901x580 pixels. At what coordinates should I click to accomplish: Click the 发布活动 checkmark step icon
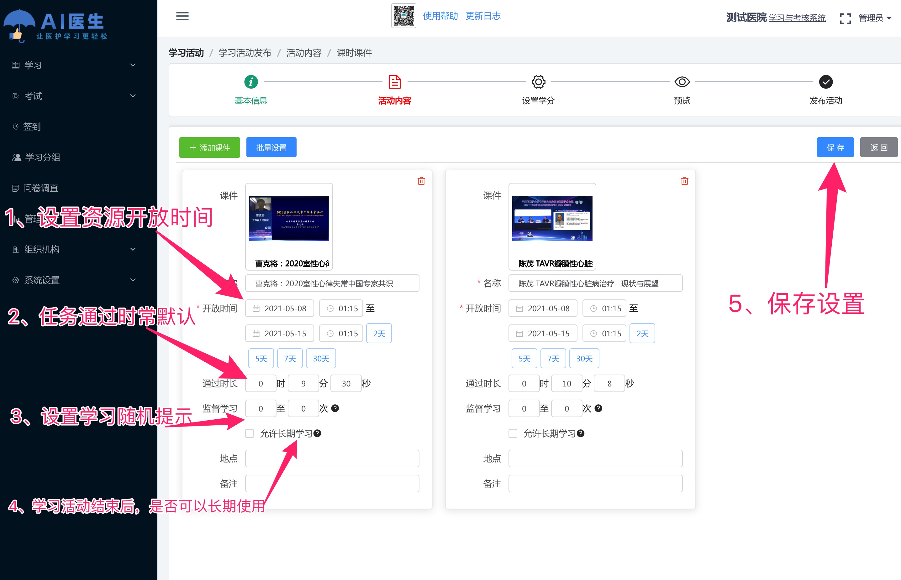(x=825, y=81)
